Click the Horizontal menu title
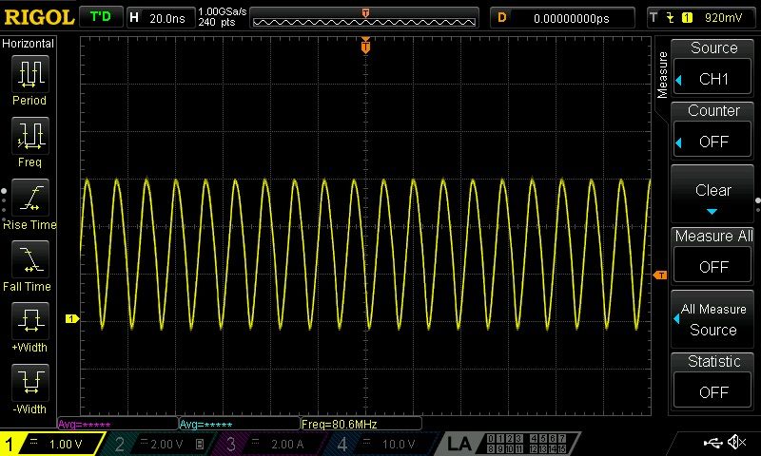Image resolution: width=761 pixels, height=456 pixels. 29,44
